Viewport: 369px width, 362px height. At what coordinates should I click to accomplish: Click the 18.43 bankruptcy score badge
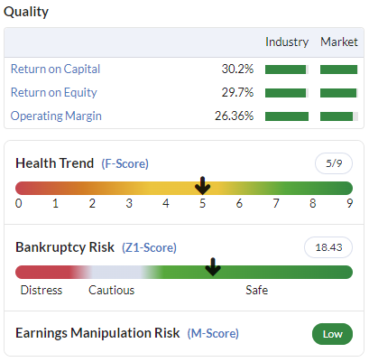(328, 247)
